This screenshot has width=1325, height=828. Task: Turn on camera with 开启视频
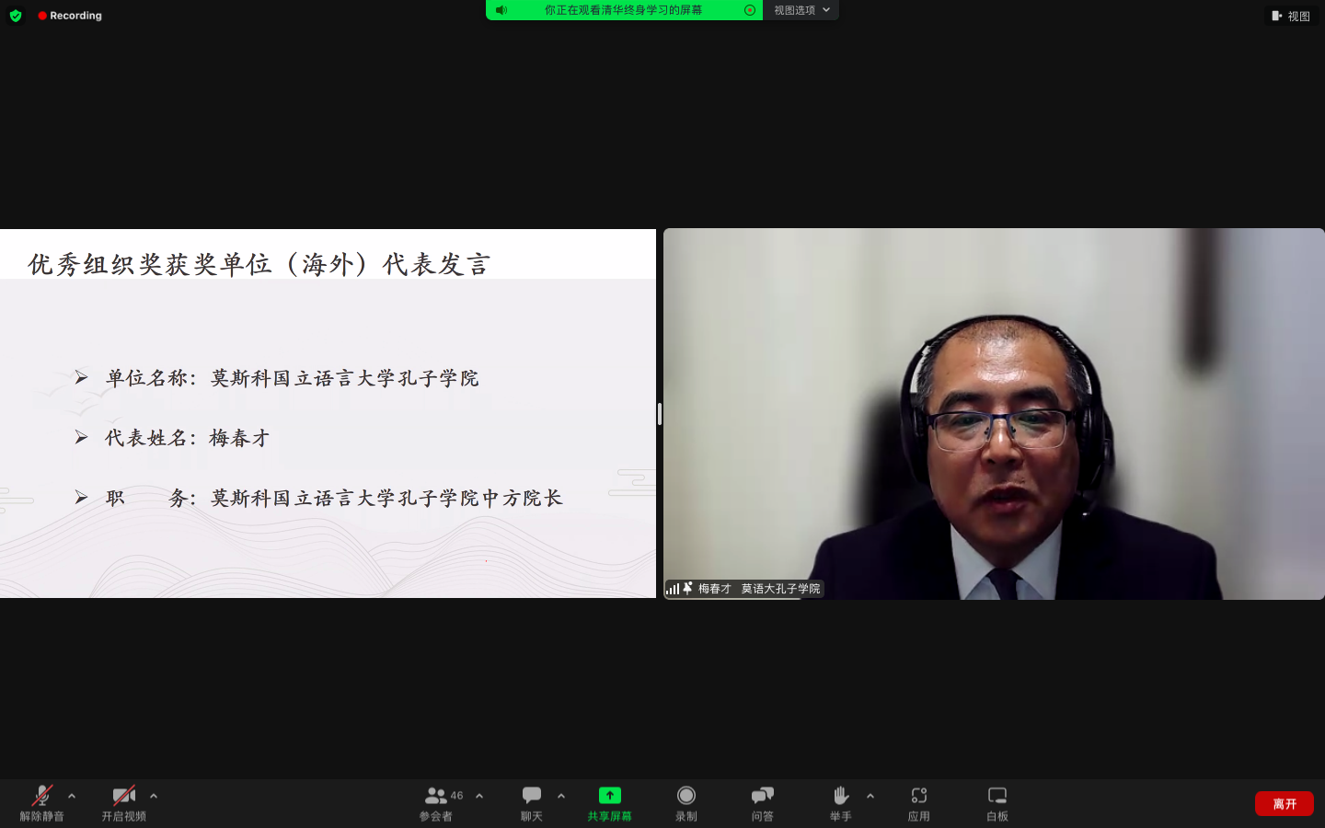click(124, 803)
